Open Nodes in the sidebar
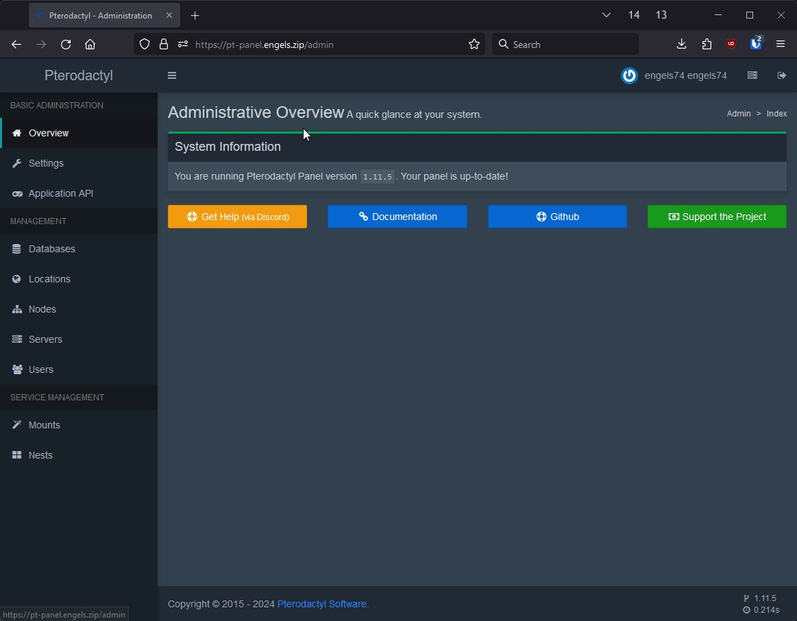Viewport: 797px width, 621px height. (x=79, y=309)
